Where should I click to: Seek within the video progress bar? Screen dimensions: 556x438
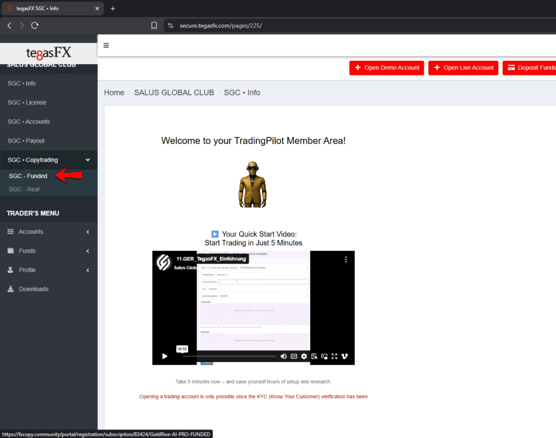click(229, 356)
